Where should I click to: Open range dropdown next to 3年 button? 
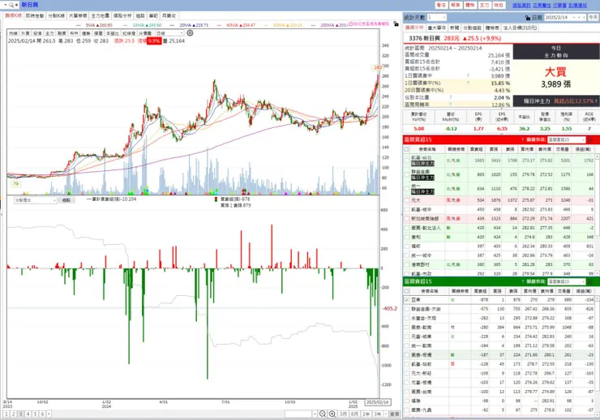point(386,414)
